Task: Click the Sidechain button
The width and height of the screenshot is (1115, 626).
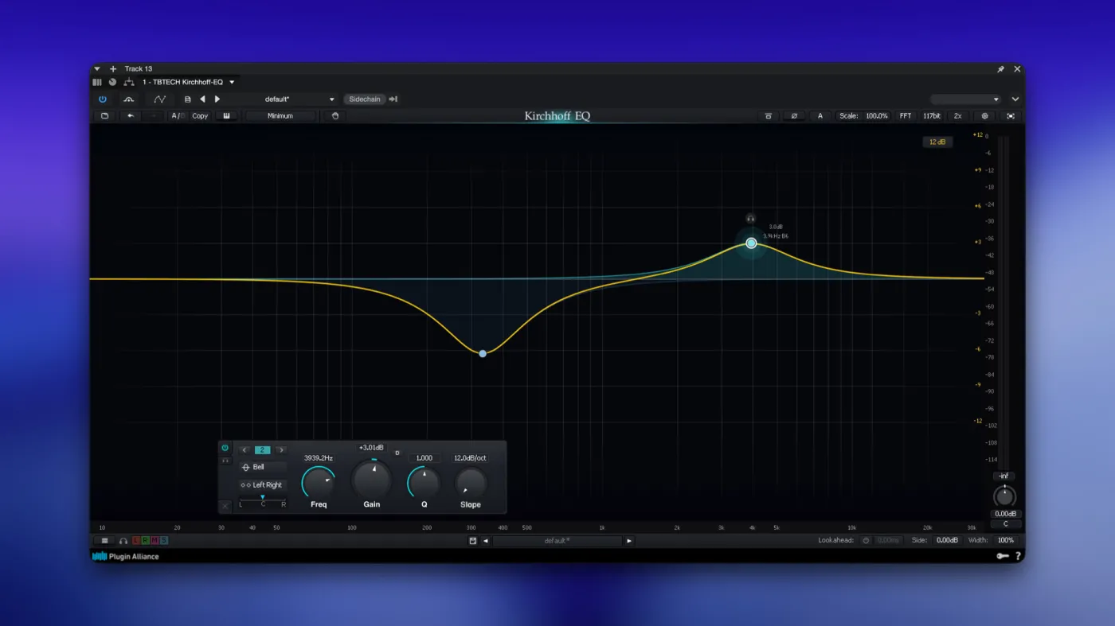Action: (365, 99)
